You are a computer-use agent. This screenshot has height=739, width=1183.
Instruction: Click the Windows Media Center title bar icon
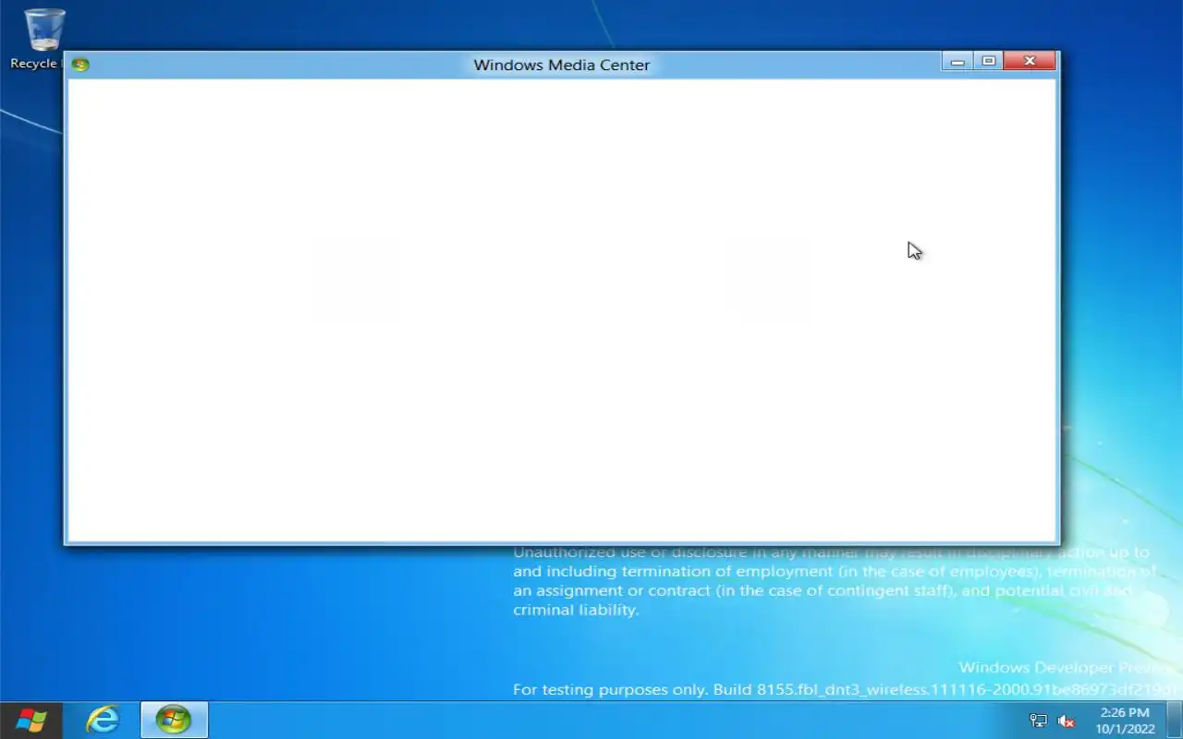(80, 65)
